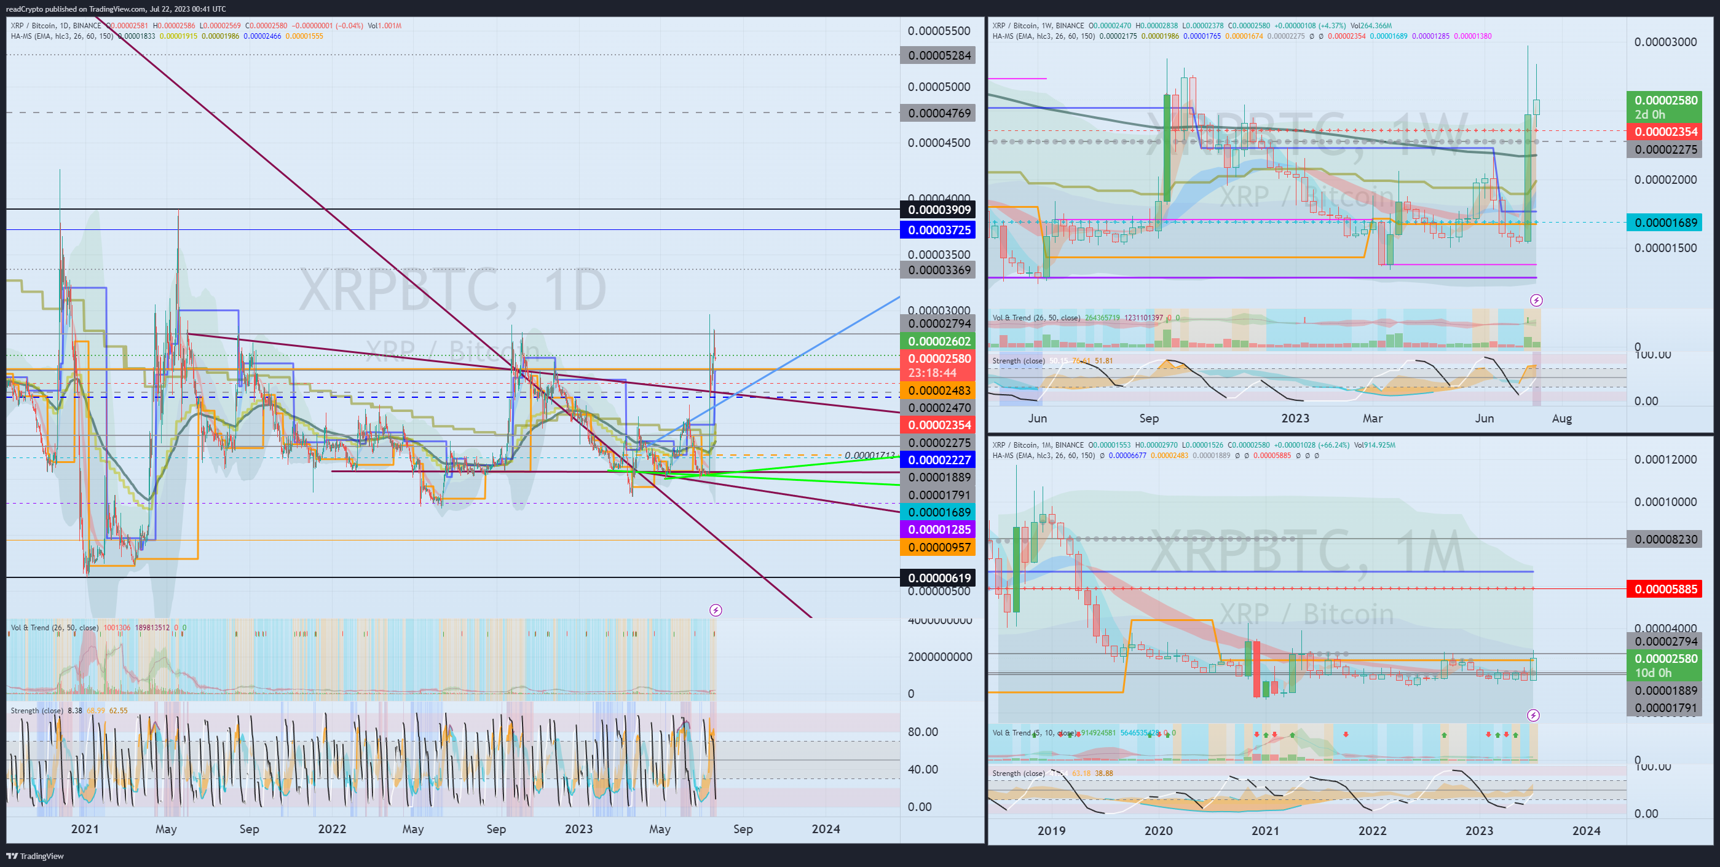Click the cyan 0.00001689 label on 1D chart
This screenshot has width=1720, height=867.
click(938, 512)
